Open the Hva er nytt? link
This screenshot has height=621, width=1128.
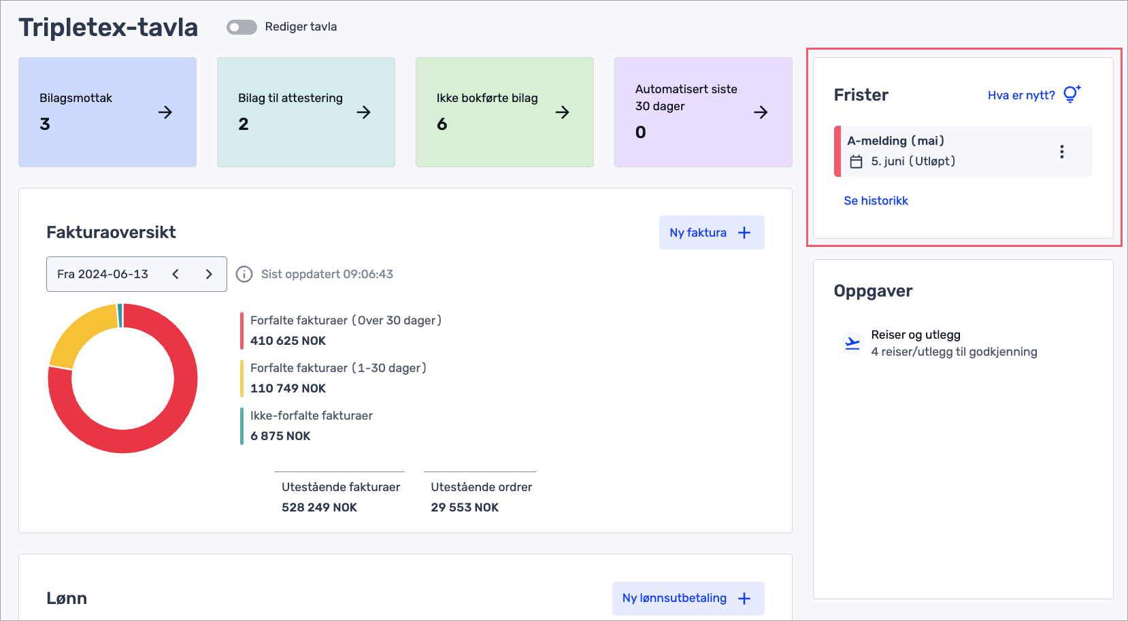coord(1021,95)
